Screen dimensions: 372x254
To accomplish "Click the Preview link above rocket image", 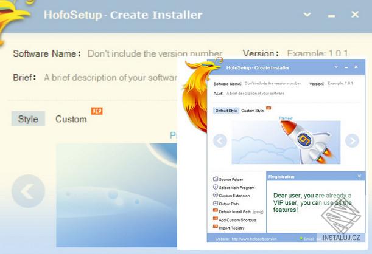I will 286,118.
